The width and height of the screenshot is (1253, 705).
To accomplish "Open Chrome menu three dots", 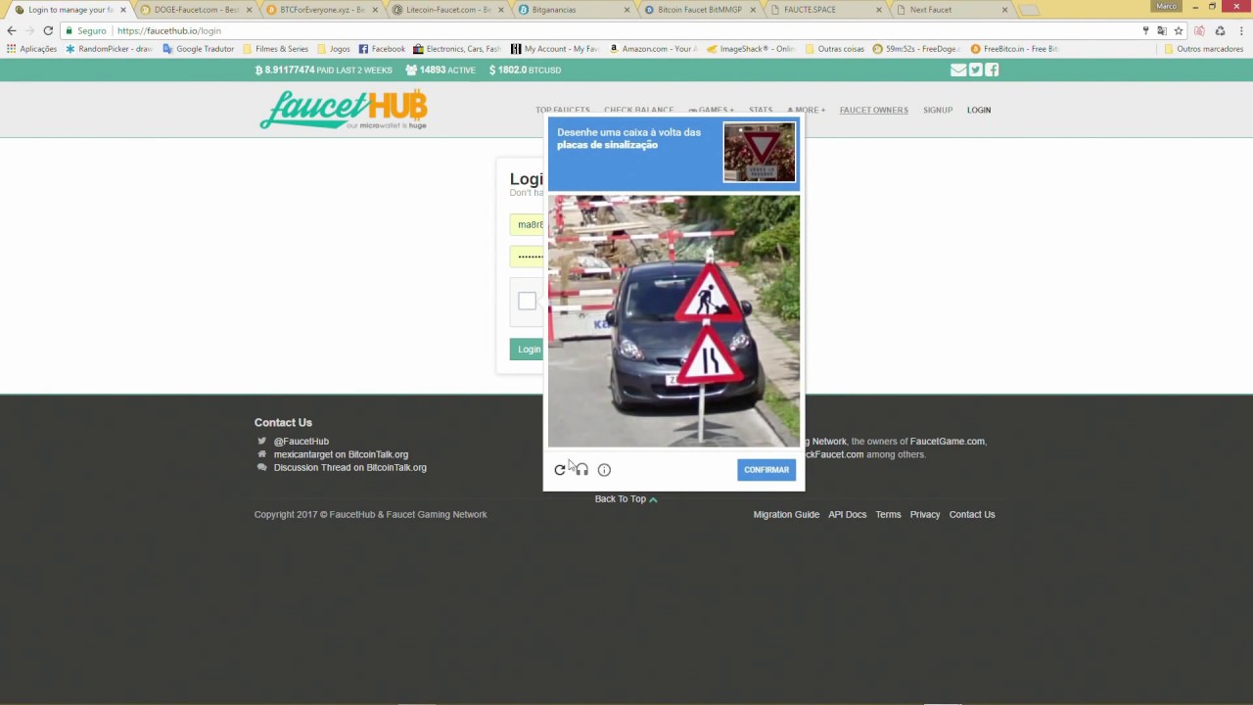I will [1240, 30].
